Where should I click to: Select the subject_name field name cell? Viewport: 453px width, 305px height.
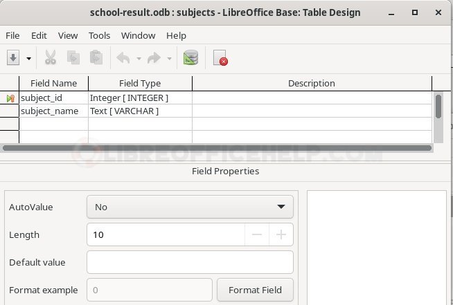[54, 111]
